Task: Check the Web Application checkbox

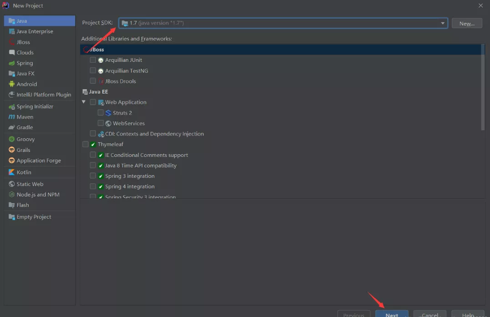Action: coord(93,102)
